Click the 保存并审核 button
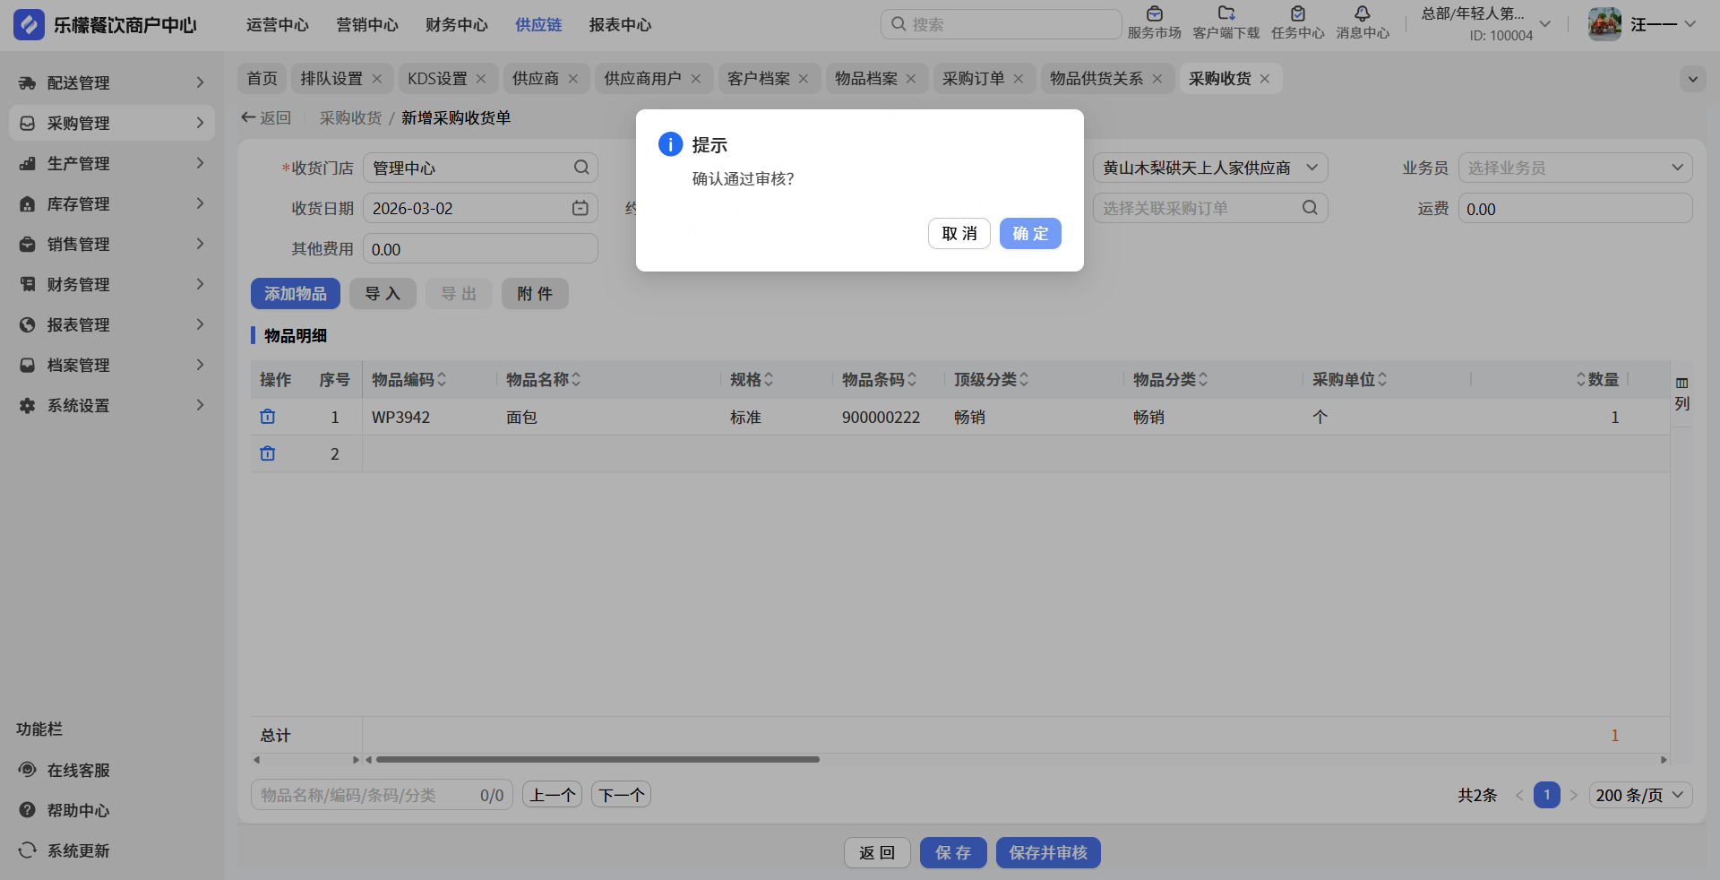Image resolution: width=1720 pixels, height=880 pixels. coord(1048,853)
